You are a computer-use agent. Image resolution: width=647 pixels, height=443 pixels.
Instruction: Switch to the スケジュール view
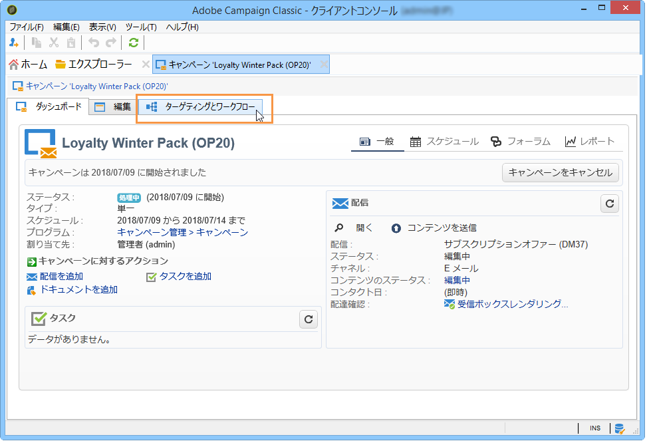[444, 142]
